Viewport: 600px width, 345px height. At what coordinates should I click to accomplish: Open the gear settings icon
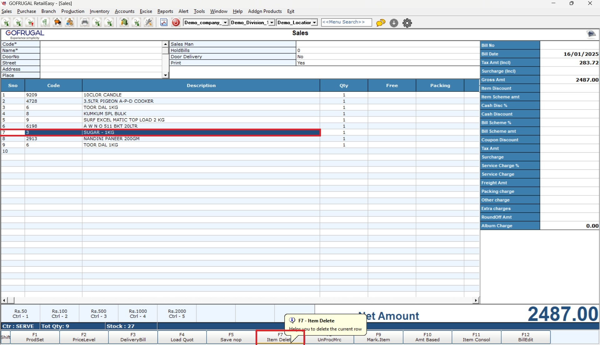[x=407, y=23]
